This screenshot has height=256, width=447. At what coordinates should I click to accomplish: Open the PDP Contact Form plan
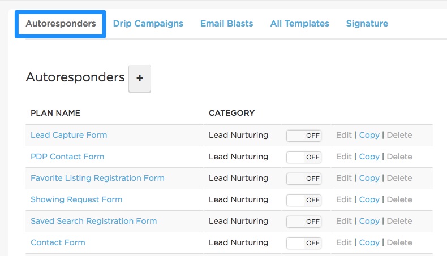[x=67, y=157]
